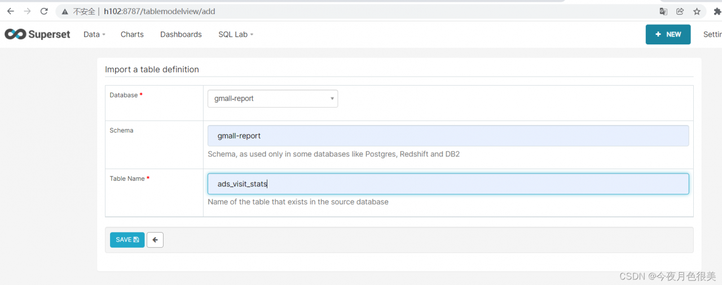Click the Superset logo
Image resolution: width=722 pixels, height=285 pixels.
(x=37, y=34)
